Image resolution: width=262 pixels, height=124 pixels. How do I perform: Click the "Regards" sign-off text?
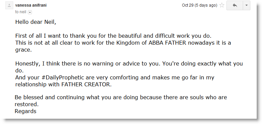(25, 111)
